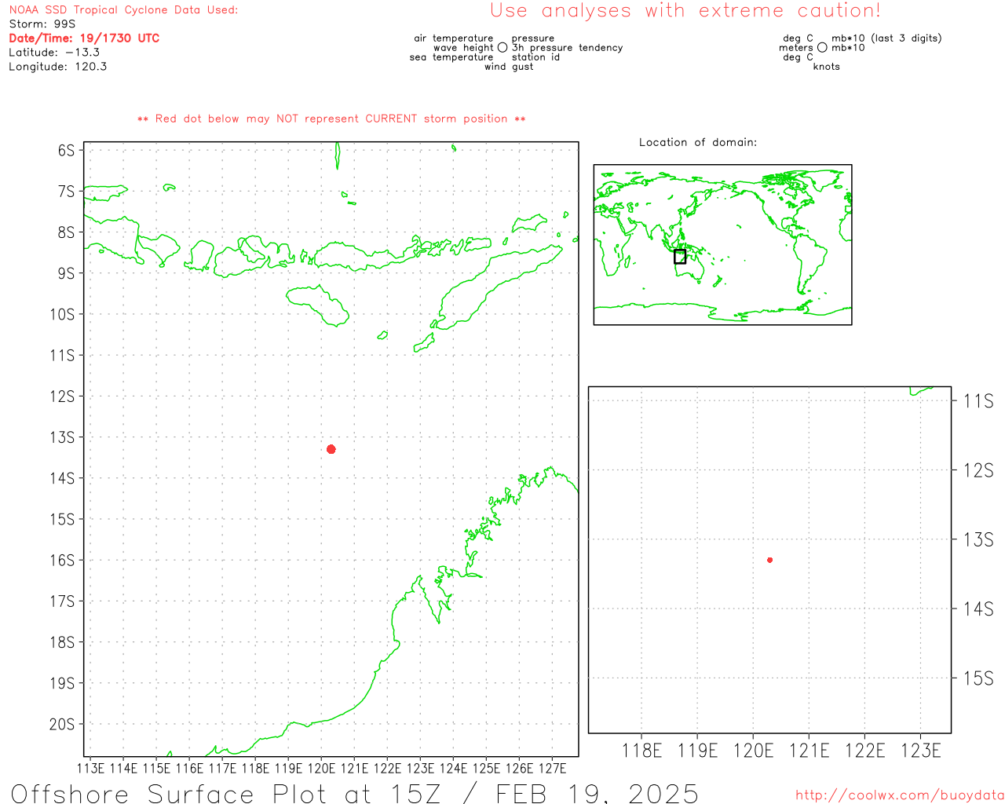This screenshot has height=804, width=1005.
Task: Click 'Latitude: -13.3' text
Action: pos(54,52)
